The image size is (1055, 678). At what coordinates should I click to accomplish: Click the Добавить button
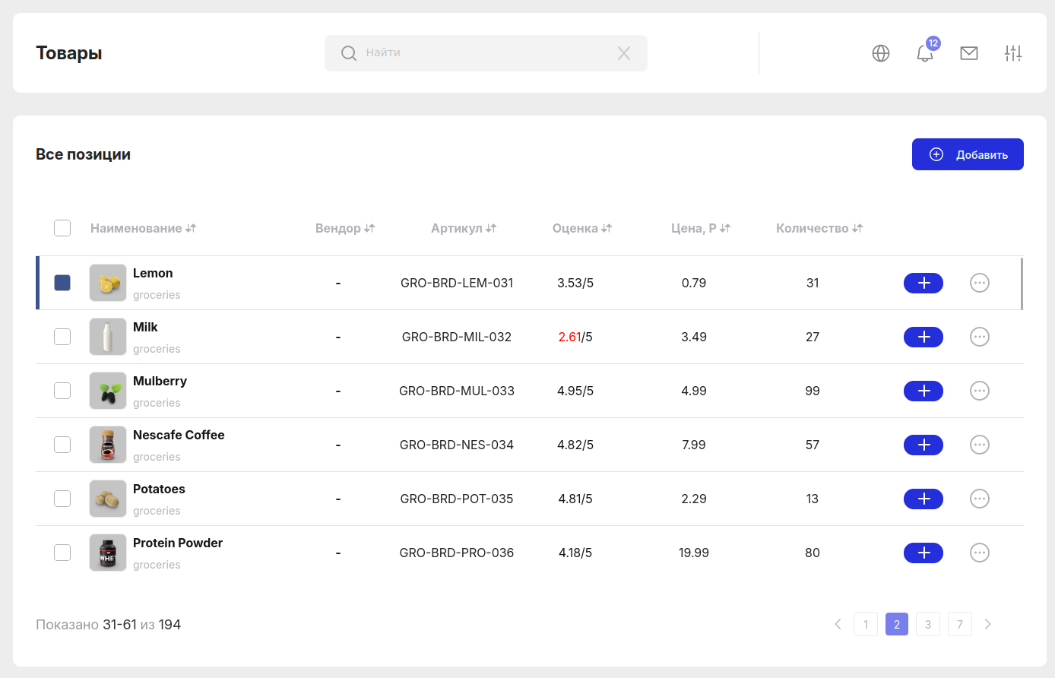pos(968,154)
